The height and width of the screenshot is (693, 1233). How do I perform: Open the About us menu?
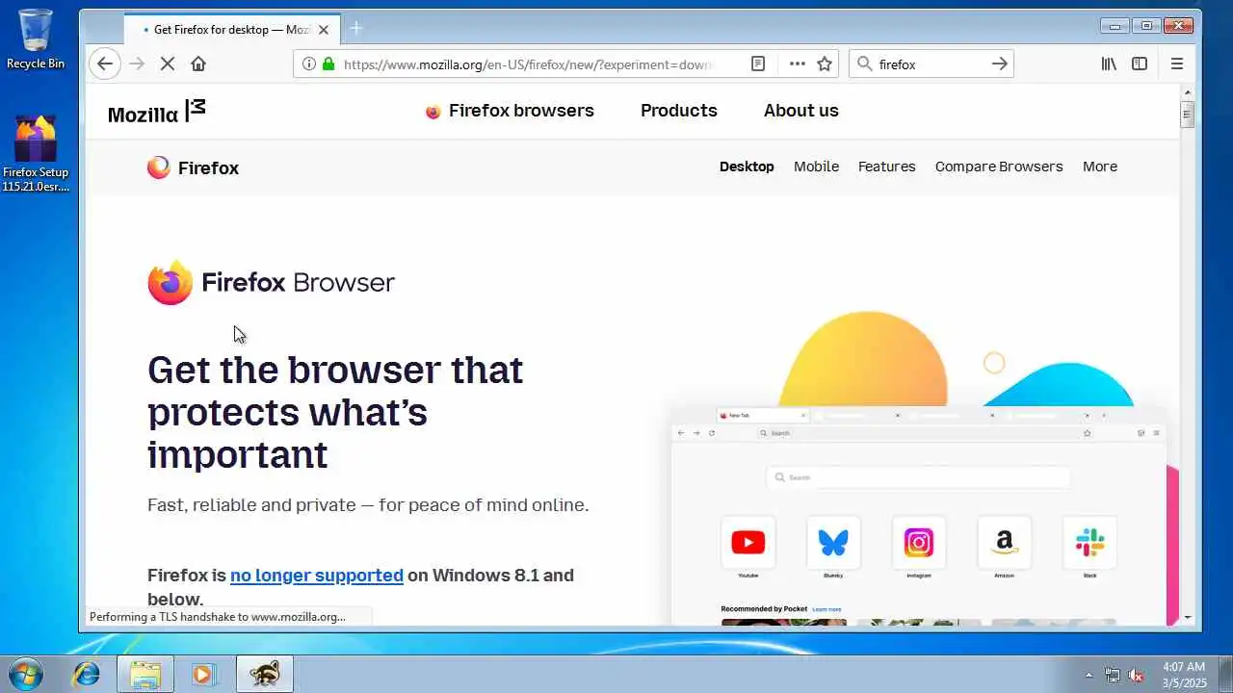click(x=801, y=111)
